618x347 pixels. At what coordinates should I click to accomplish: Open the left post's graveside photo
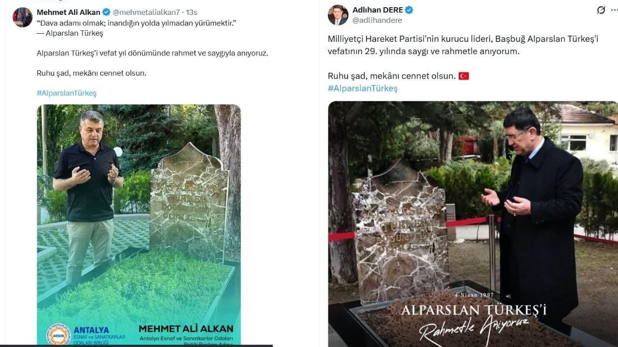pyautogui.click(x=139, y=225)
